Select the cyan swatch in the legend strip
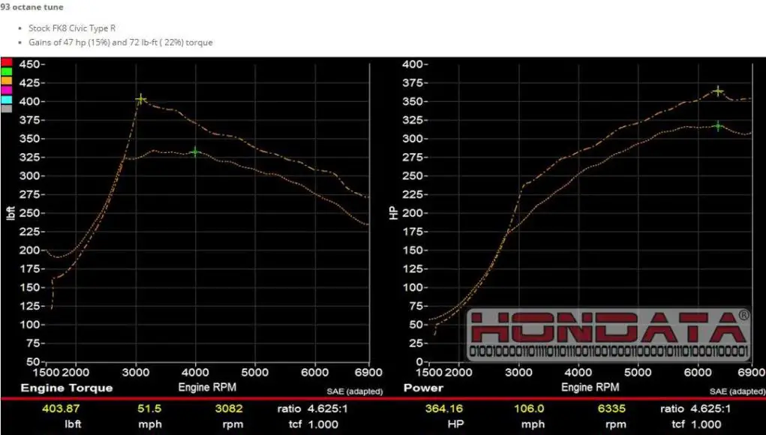The width and height of the screenshot is (766, 435). (x=6, y=100)
